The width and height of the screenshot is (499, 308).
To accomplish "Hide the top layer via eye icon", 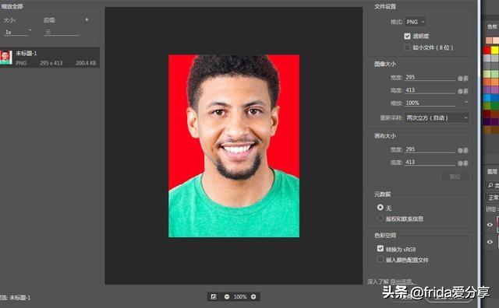I will point(490,225).
